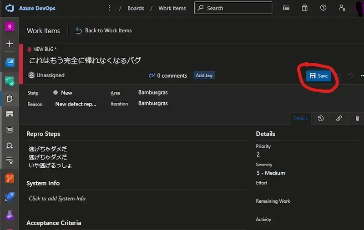364x230 pixels.
Task: Open the Marketplace shopping bag icon
Action: point(304,8)
